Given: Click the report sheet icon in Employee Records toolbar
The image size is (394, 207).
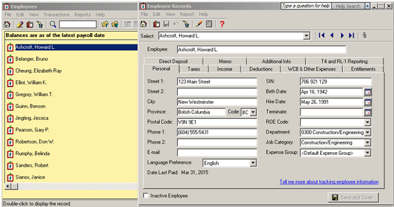Looking at the screenshot, I should (209, 24).
